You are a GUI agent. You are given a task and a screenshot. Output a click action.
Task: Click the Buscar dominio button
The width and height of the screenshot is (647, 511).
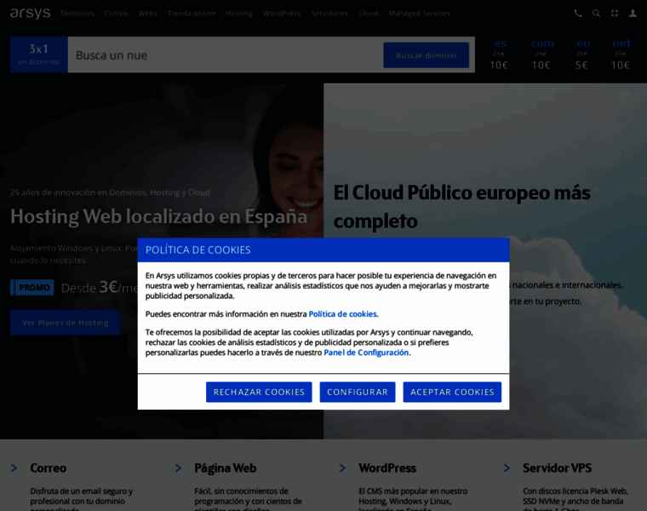coord(426,55)
